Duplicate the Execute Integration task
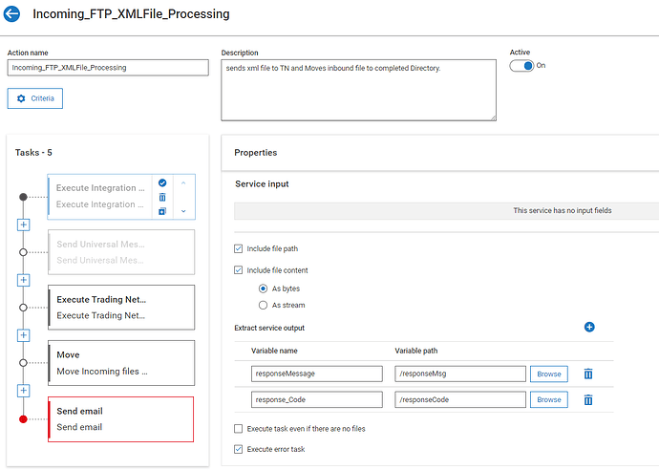Image resolution: width=659 pixels, height=470 pixels. [162, 211]
